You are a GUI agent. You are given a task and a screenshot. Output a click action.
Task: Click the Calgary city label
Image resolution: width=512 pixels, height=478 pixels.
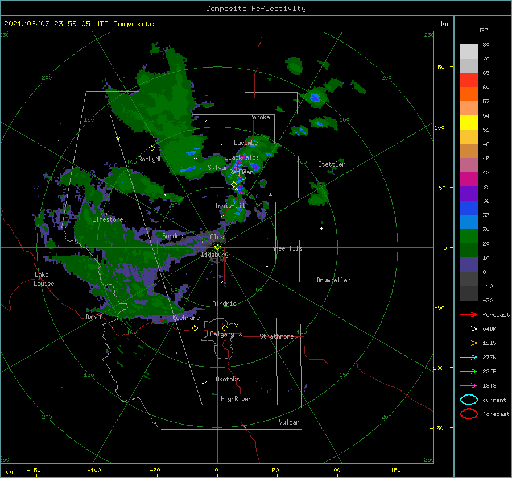[222, 334]
